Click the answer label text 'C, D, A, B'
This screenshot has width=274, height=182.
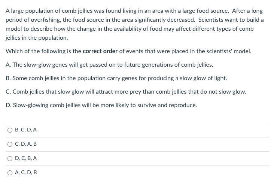26,144
